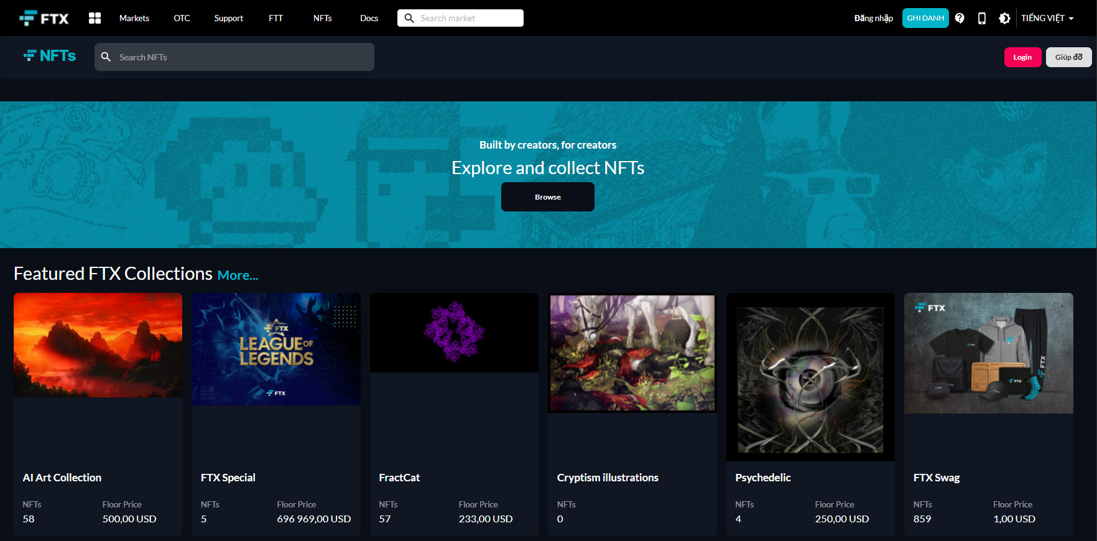The height and width of the screenshot is (541, 1097).
Task: Click the Featured FTX Collections heading
Action: coord(113,274)
